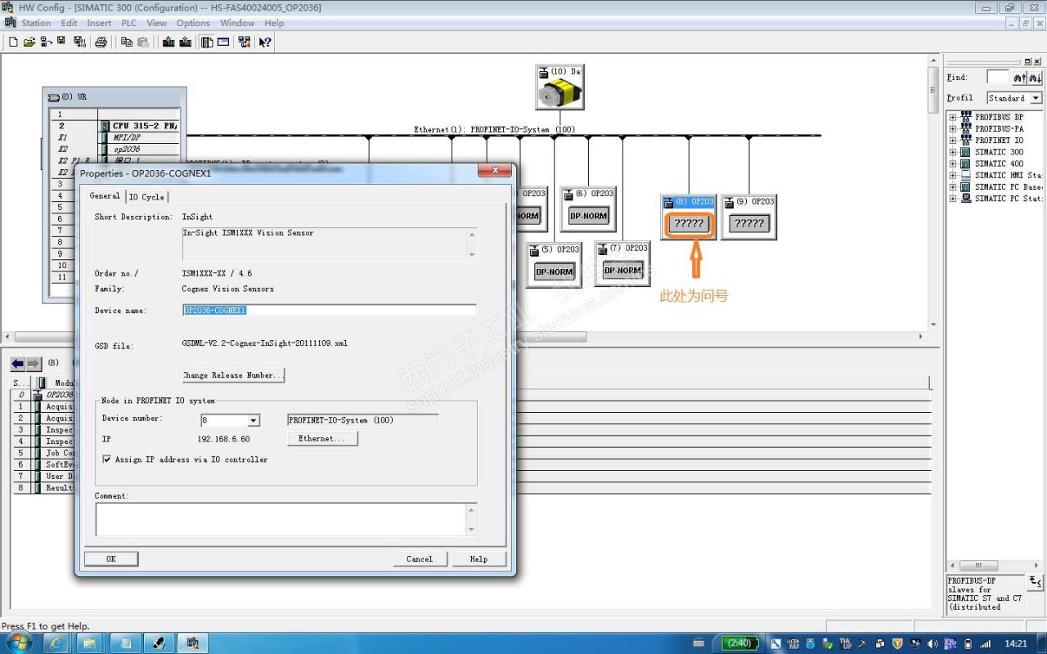Screen dimensions: 1047x654
Task: Close the Properties dialog with red X
Action: click(x=495, y=171)
